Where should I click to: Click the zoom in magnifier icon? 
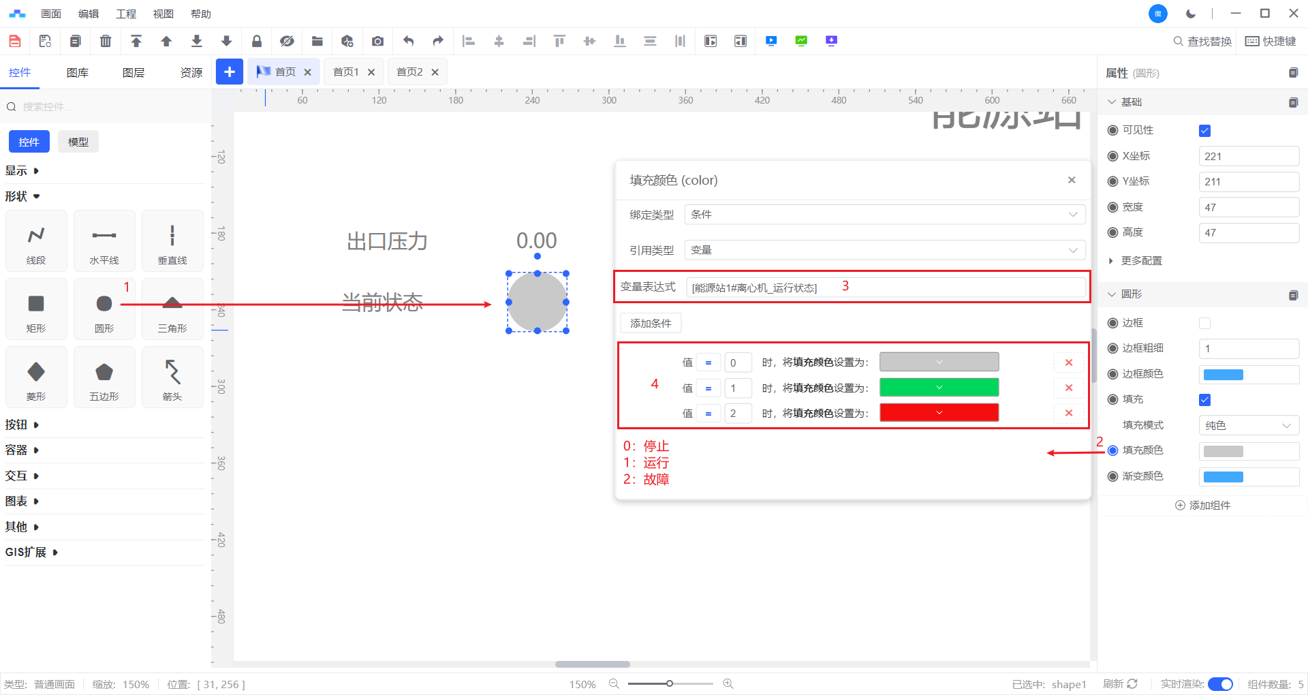pyautogui.click(x=728, y=683)
